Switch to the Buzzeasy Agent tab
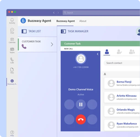The width and height of the screenshot is (140, 137). [x=66, y=21]
